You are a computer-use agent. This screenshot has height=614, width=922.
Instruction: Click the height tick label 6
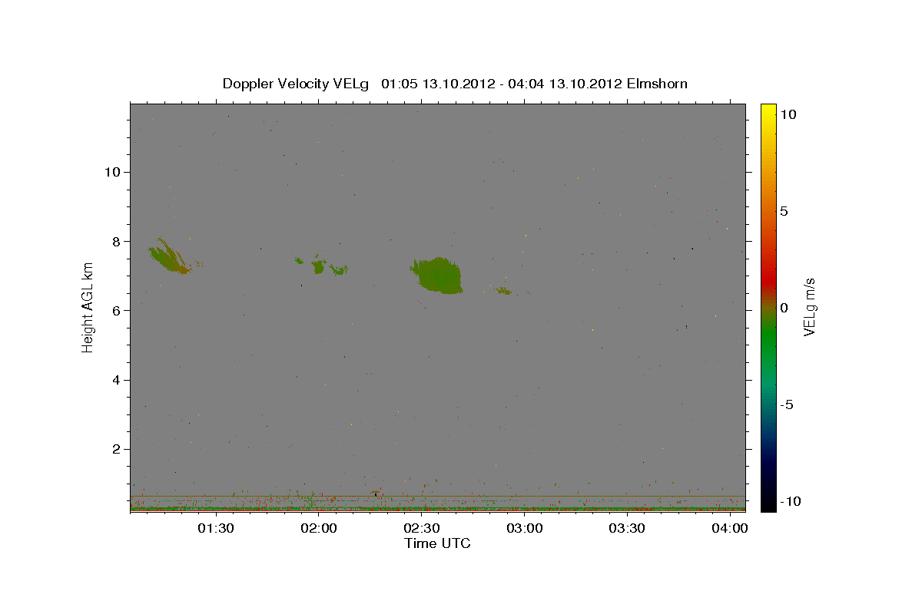click(115, 310)
